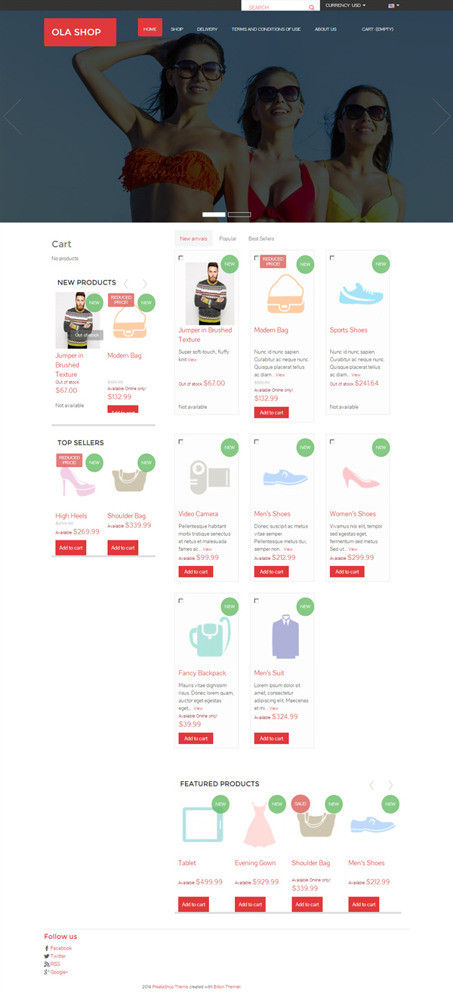Open the Currency USD dropdown
The image size is (453, 997).
click(x=346, y=5)
